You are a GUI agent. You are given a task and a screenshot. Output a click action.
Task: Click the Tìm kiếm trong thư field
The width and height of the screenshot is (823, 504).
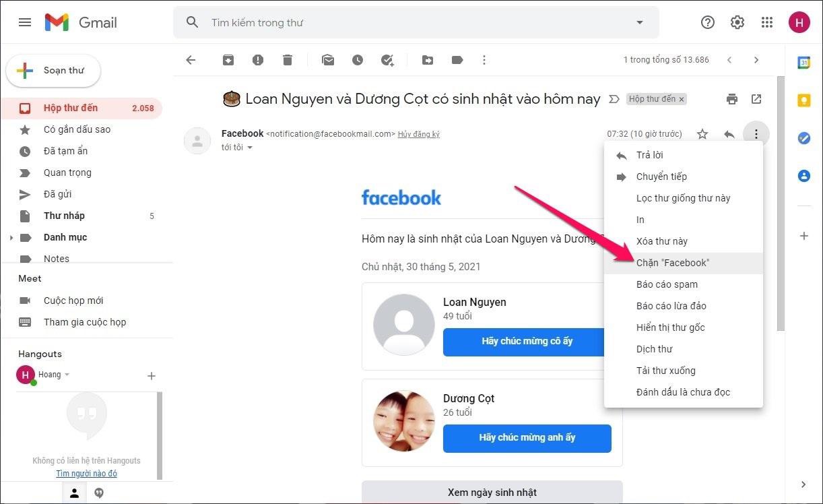pos(418,22)
